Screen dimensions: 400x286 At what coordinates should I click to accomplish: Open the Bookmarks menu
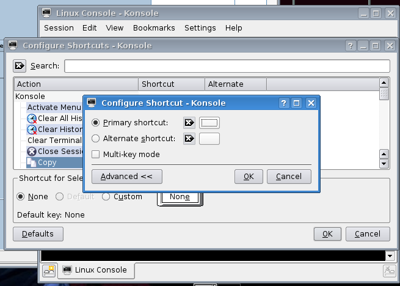pyautogui.click(x=154, y=28)
